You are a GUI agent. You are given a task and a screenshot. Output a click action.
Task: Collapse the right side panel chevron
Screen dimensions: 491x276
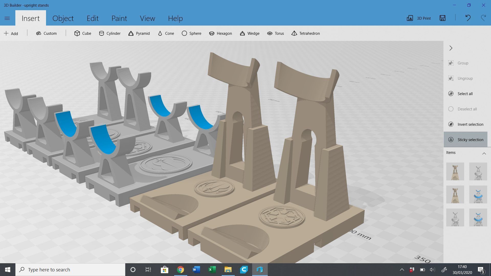451,48
